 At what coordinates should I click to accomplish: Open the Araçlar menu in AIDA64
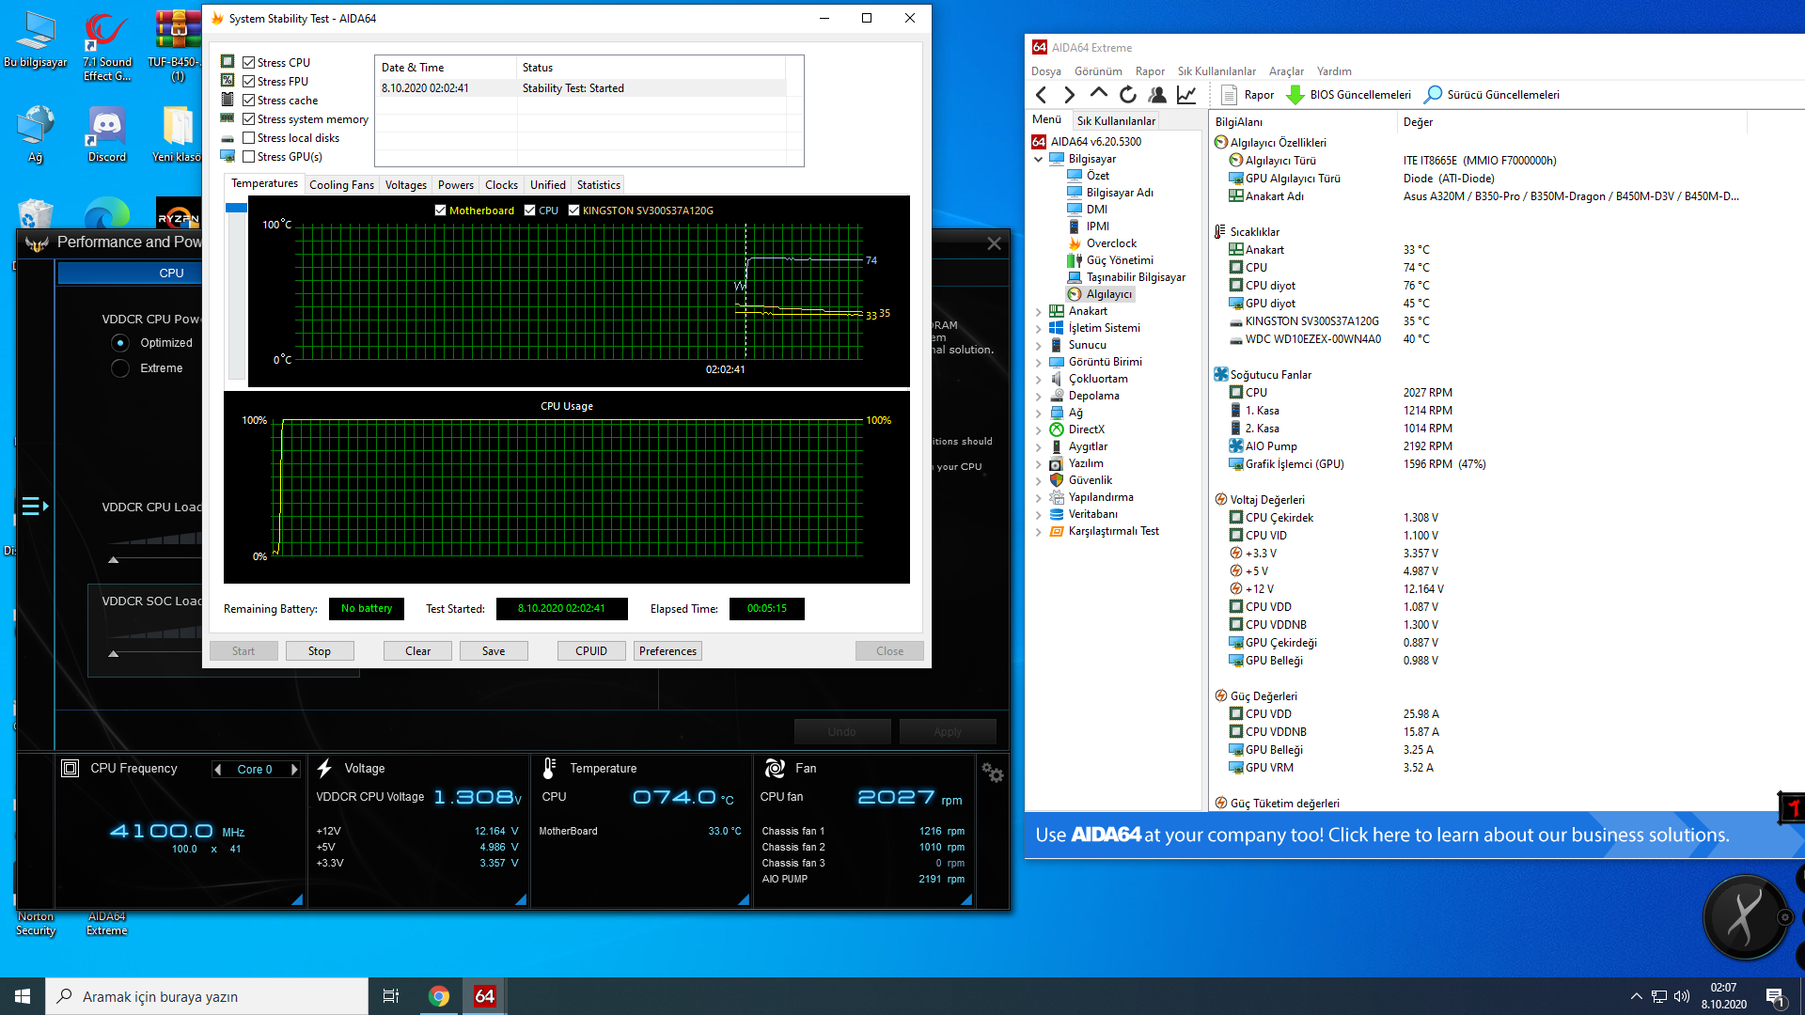tap(1286, 71)
